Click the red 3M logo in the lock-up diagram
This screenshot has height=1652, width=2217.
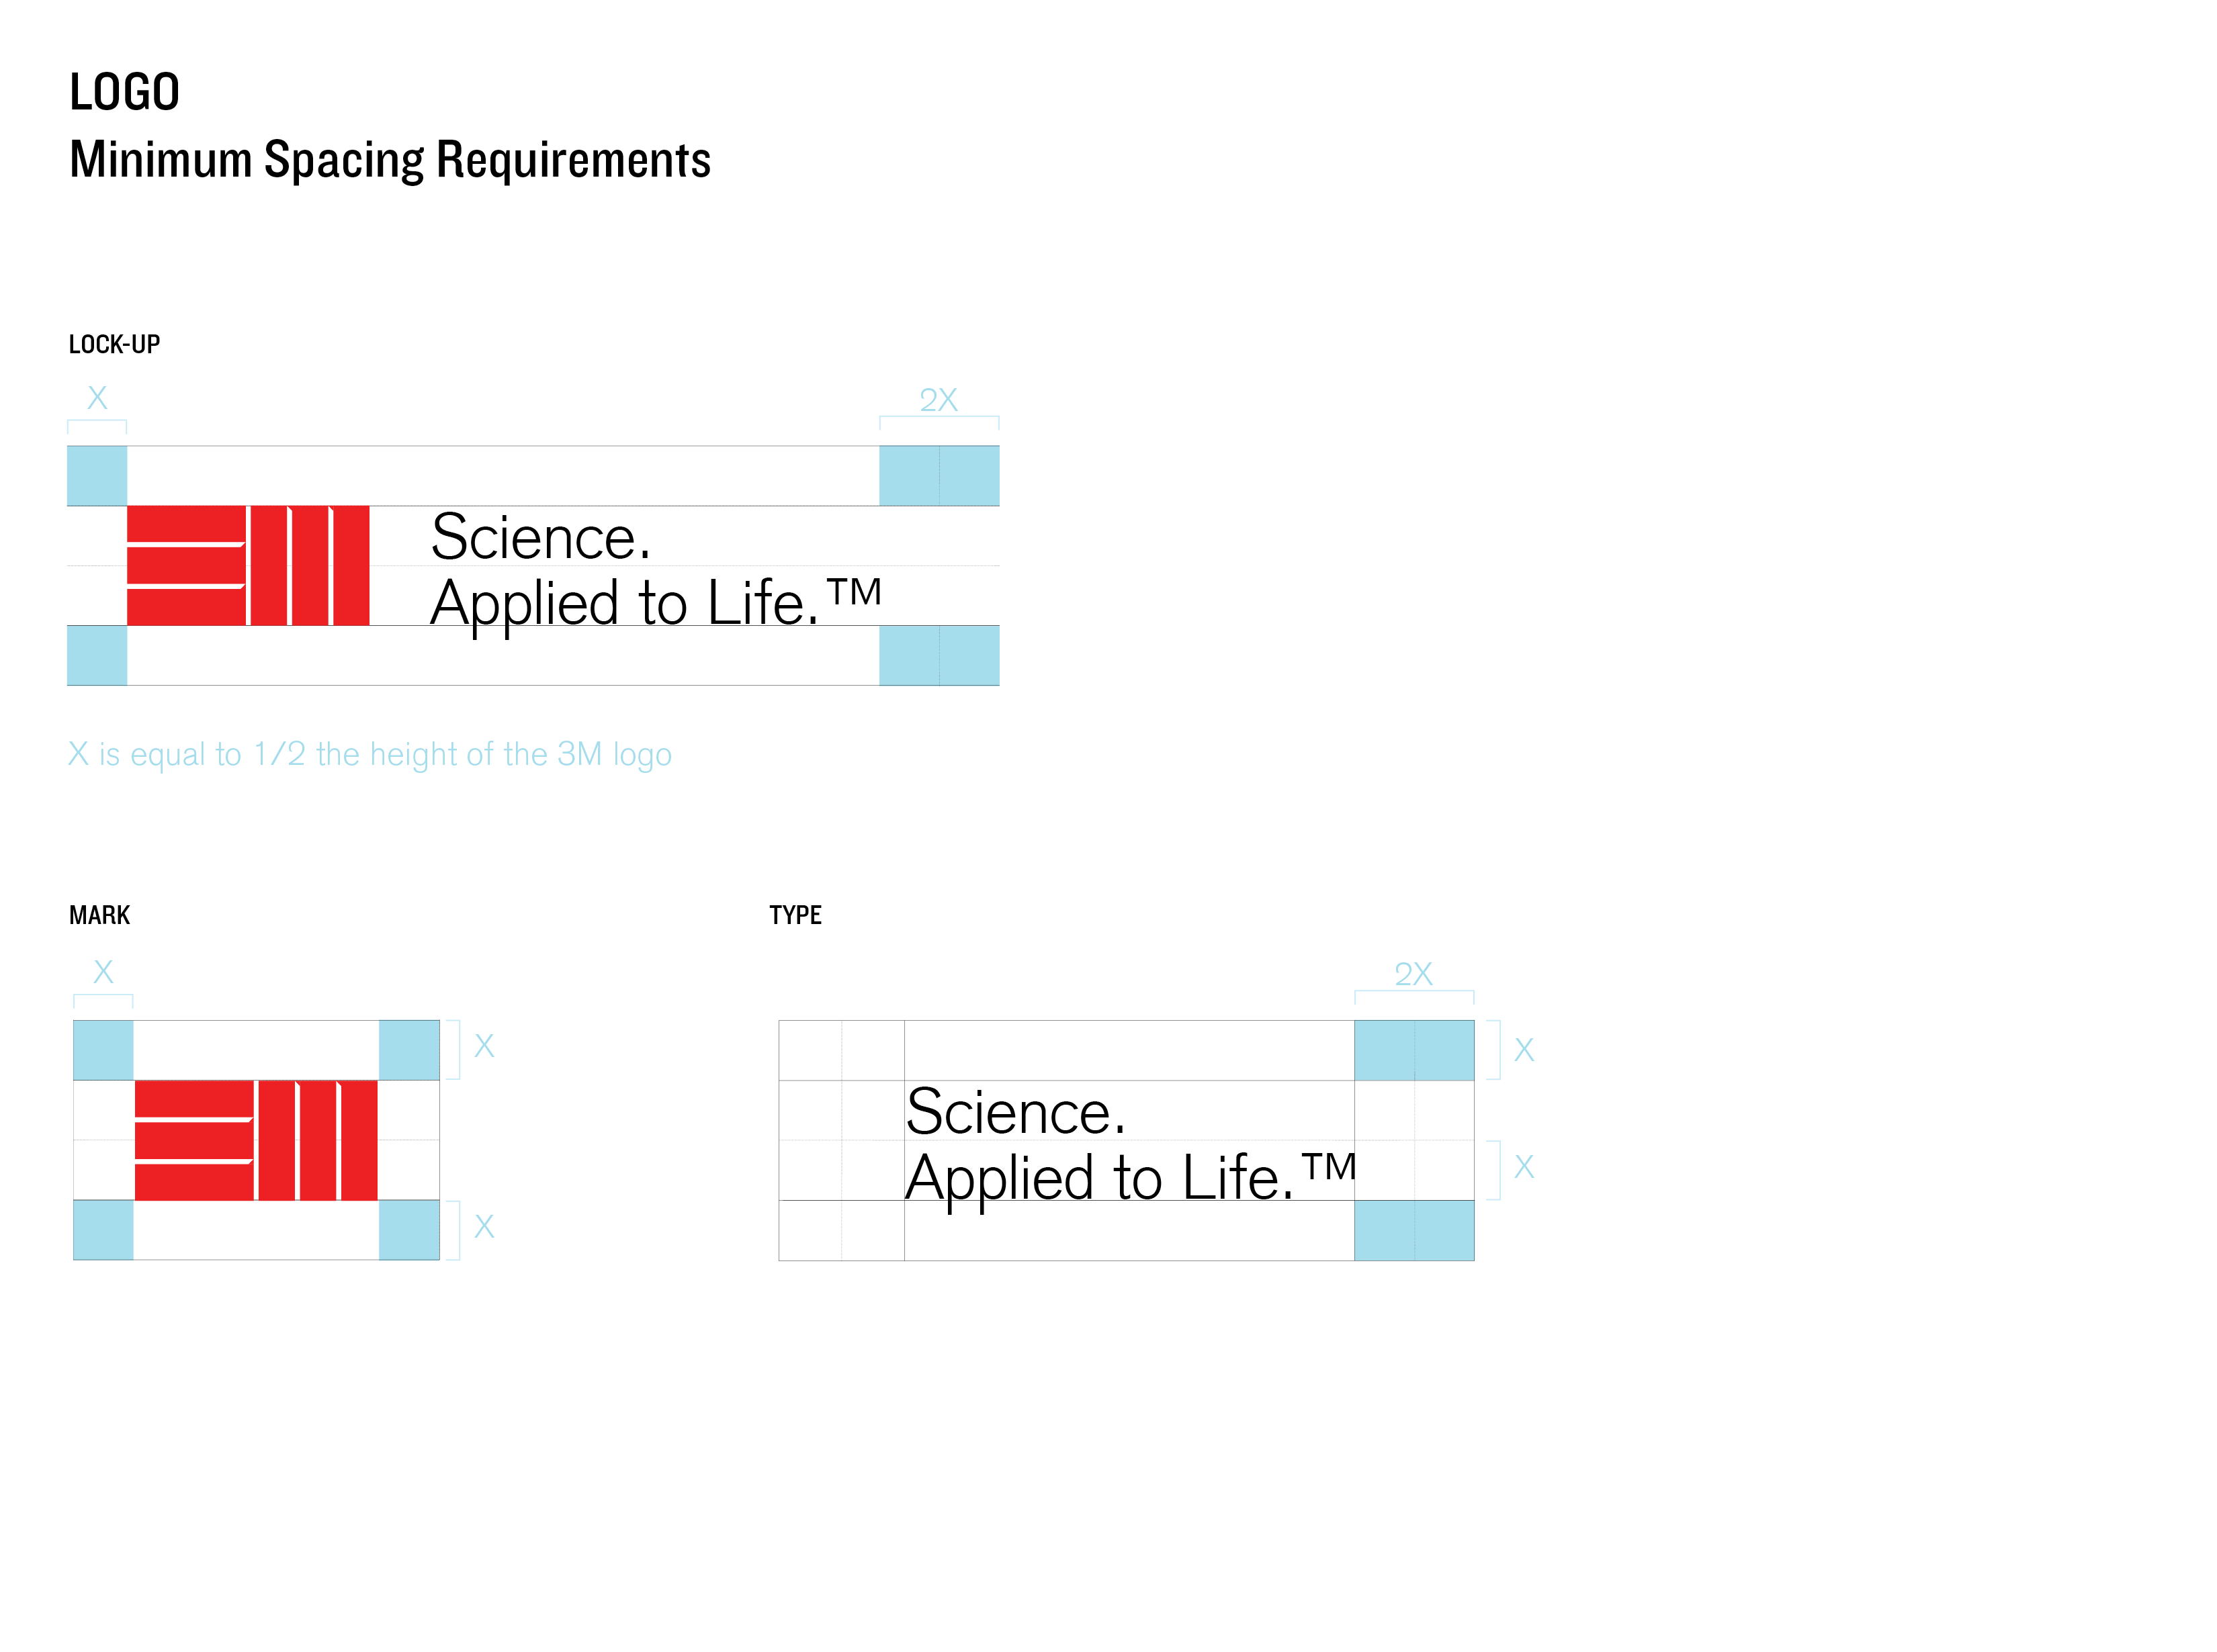click(247, 565)
